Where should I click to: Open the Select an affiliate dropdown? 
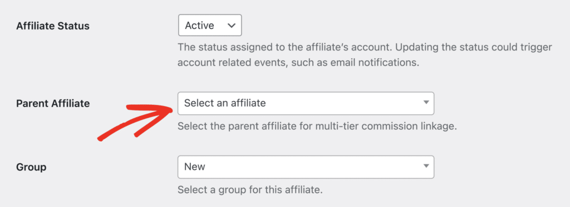[x=306, y=103]
